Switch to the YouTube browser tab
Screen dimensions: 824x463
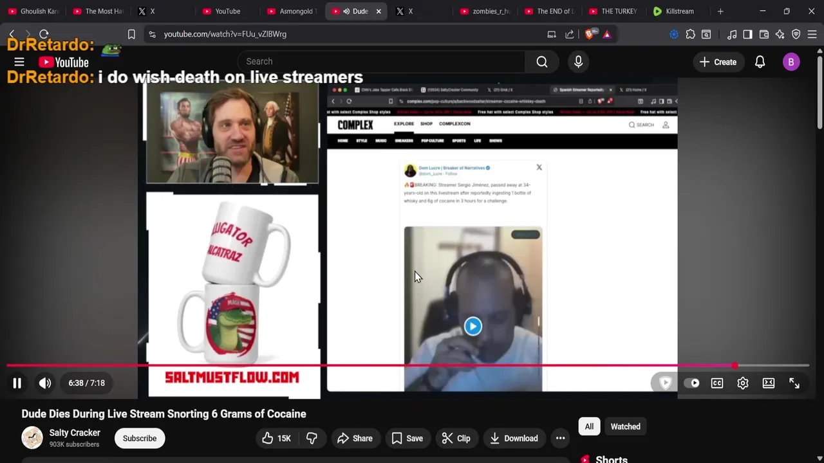(228, 11)
